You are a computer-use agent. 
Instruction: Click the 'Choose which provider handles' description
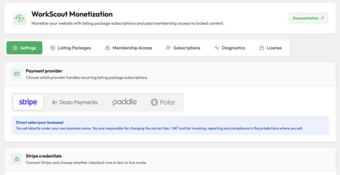coord(87,77)
